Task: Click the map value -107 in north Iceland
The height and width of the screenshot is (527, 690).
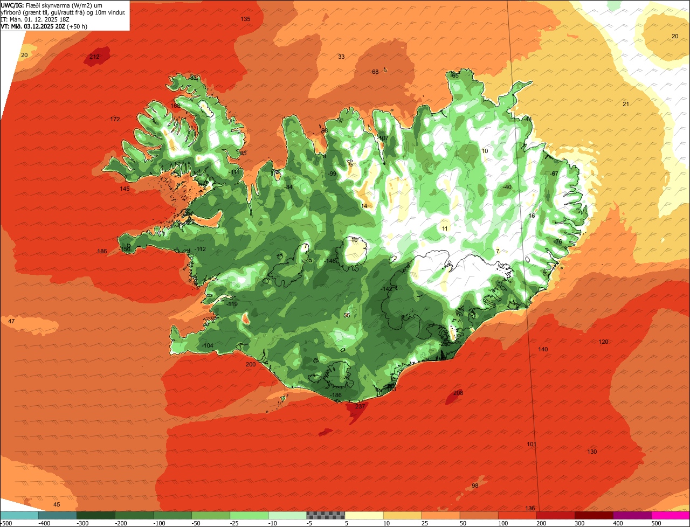Action: tap(383, 138)
